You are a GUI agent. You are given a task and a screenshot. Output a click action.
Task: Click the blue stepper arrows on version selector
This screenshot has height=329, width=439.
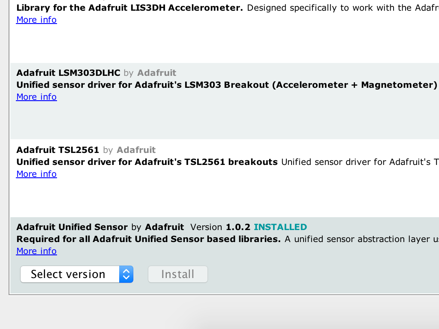[126, 274]
